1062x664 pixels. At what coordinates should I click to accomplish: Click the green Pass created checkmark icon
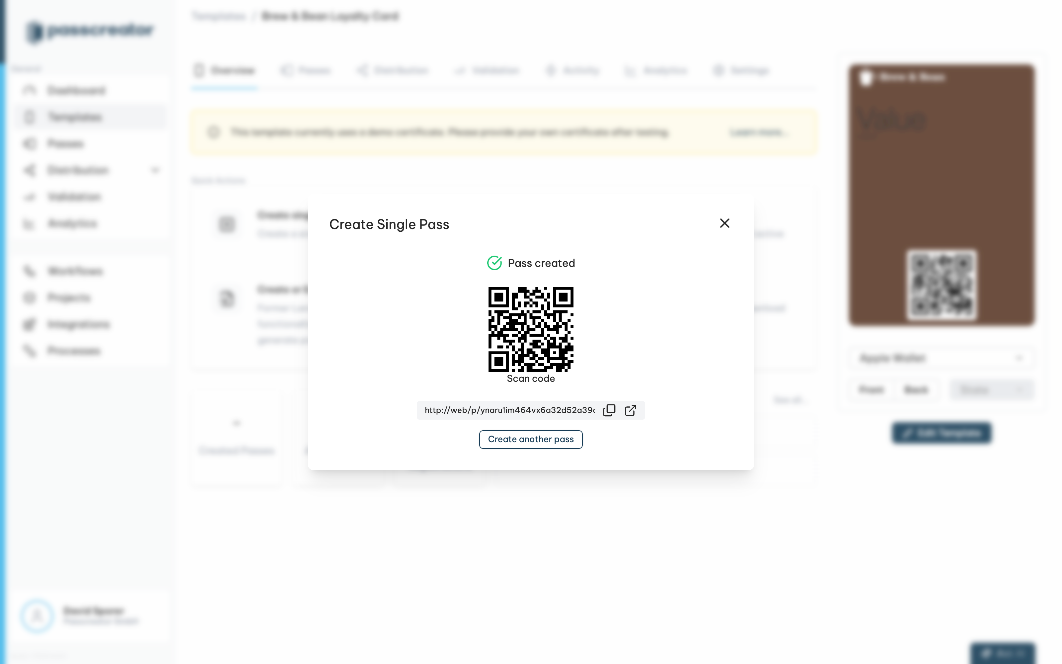point(494,263)
